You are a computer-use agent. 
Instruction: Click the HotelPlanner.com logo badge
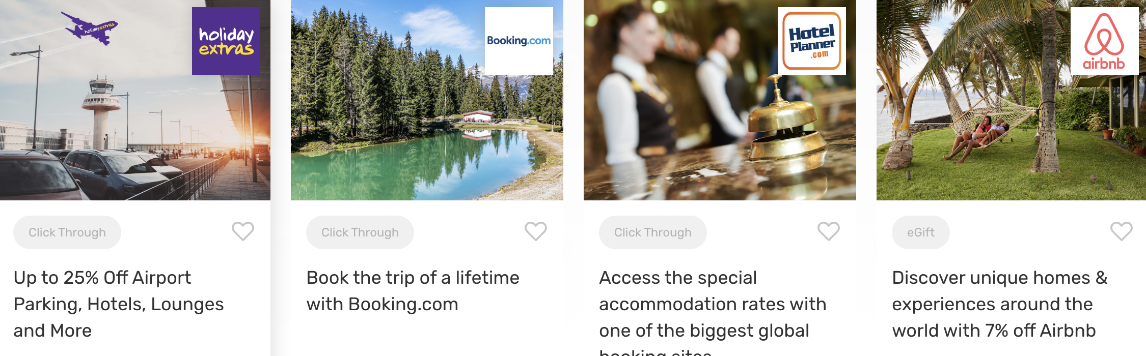tap(812, 41)
